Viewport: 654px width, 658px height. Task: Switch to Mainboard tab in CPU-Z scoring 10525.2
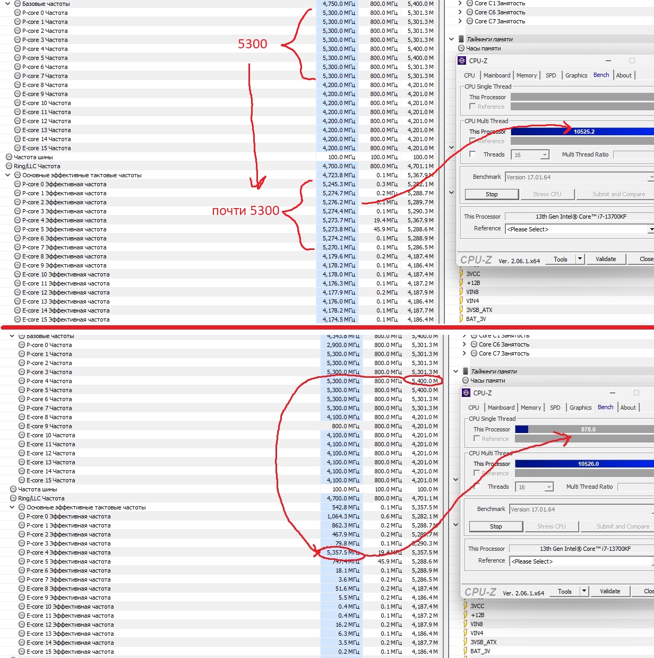tap(497, 75)
